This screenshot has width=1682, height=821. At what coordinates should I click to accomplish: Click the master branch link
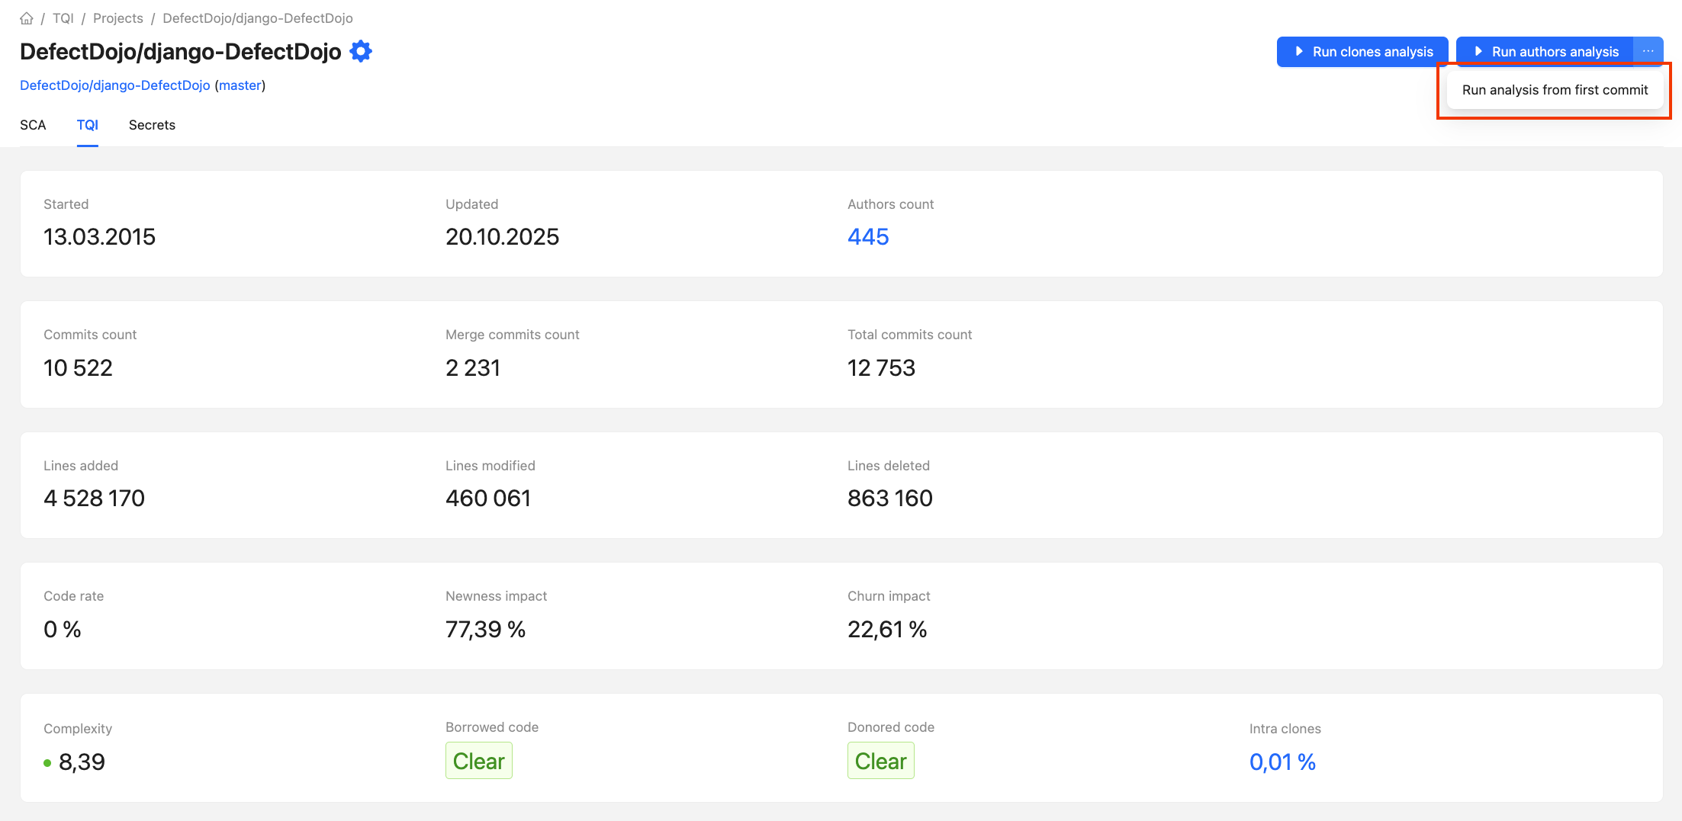240,85
